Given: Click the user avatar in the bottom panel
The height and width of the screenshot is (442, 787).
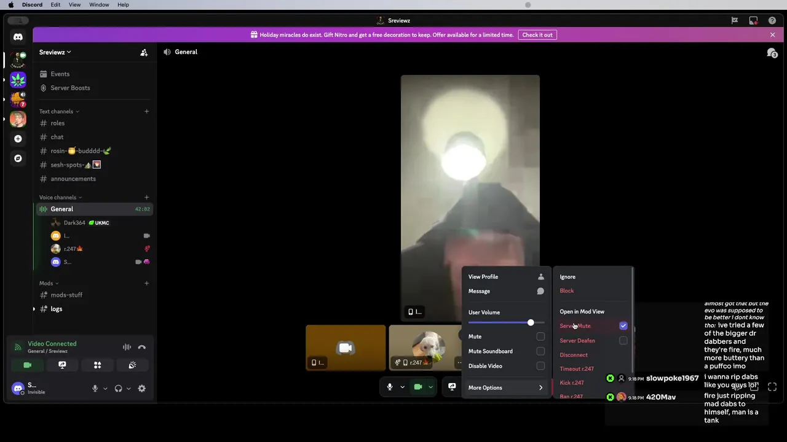Looking at the screenshot, I should [x=18, y=388].
